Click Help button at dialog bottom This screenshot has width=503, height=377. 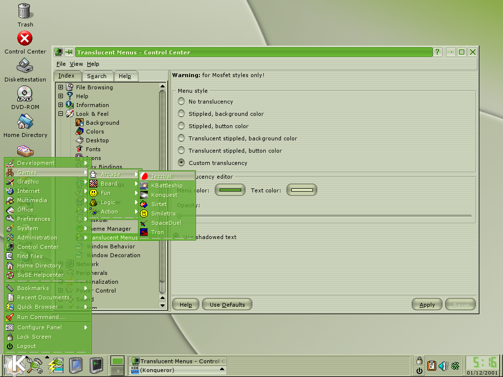pyautogui.click(x=186, y=304)
